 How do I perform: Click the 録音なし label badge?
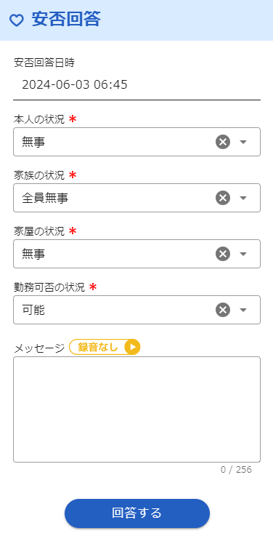pyautogui.click(x=98, y=348)
